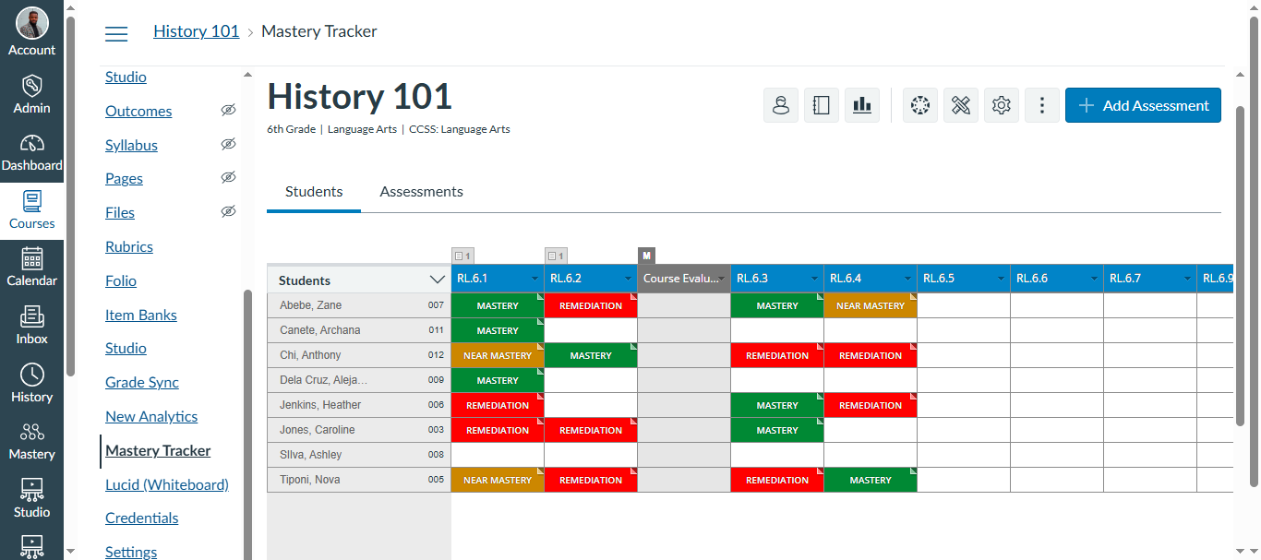The width and height of the screenshot is (1261, 560).
Task: Expand the Students column sort chevron
Action: [438, 278]
